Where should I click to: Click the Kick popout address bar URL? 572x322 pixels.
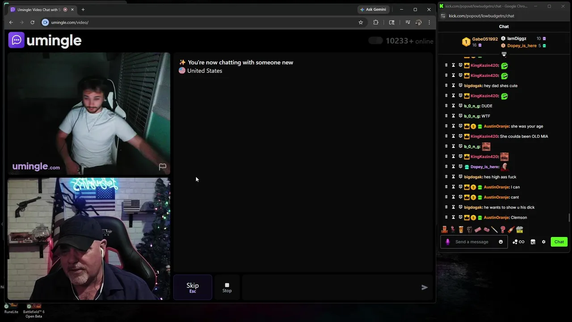tap(481, 16)
